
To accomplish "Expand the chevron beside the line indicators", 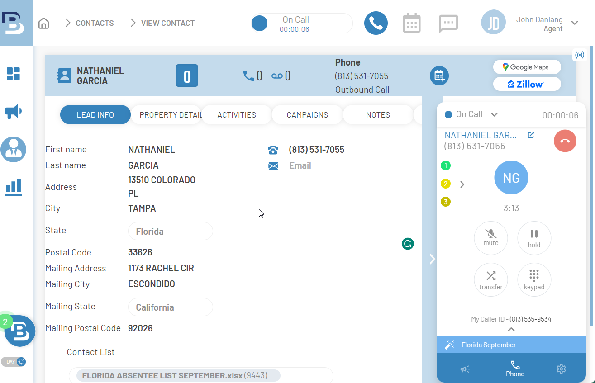I will 462,184.
